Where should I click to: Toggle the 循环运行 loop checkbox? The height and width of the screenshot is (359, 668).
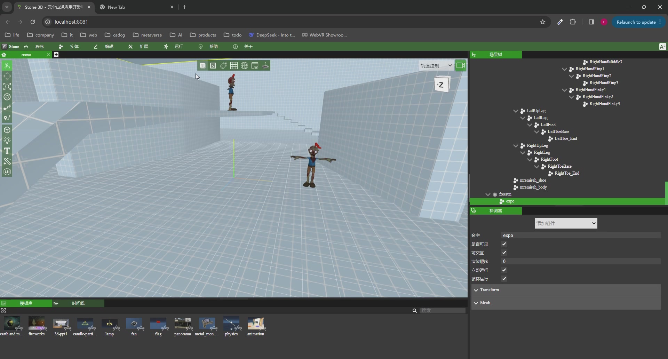[x=504, y=279]
